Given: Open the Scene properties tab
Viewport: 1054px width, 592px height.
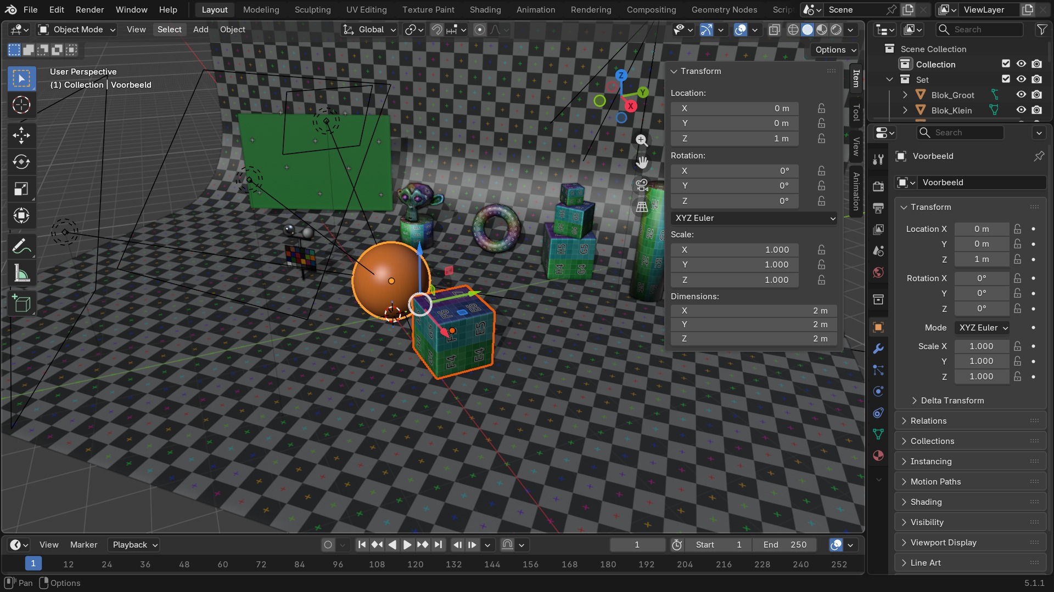Looking at the screenshot, I should [878, 251].
